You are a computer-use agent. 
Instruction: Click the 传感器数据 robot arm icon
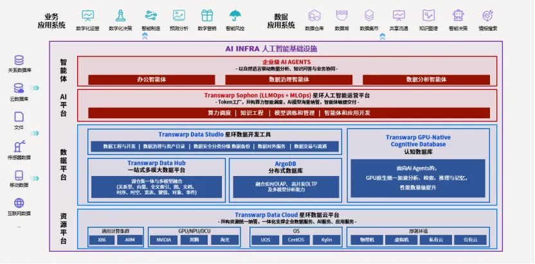pyautogui.click(x=19, y=146)
